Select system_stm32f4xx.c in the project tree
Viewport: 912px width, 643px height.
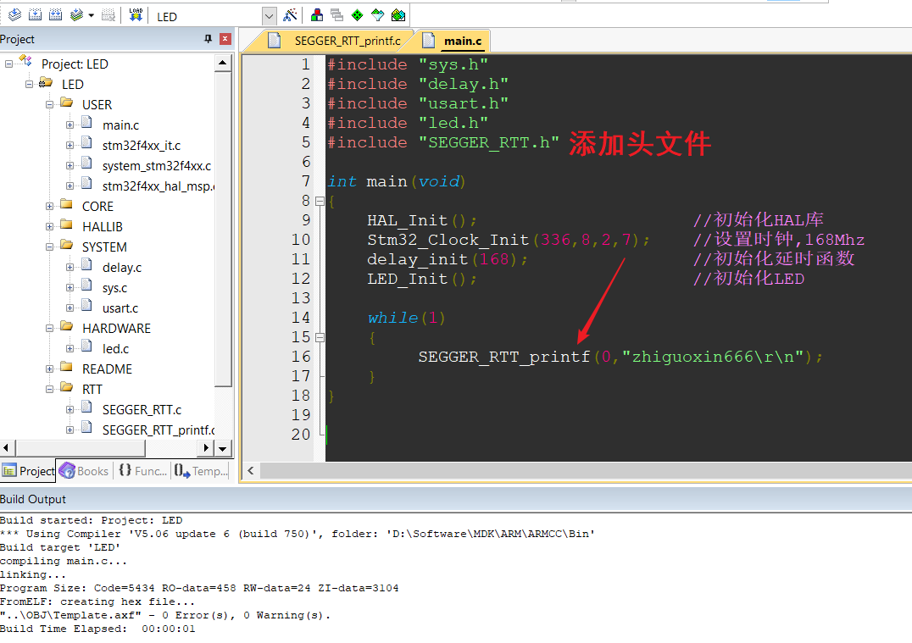(157, 166)
